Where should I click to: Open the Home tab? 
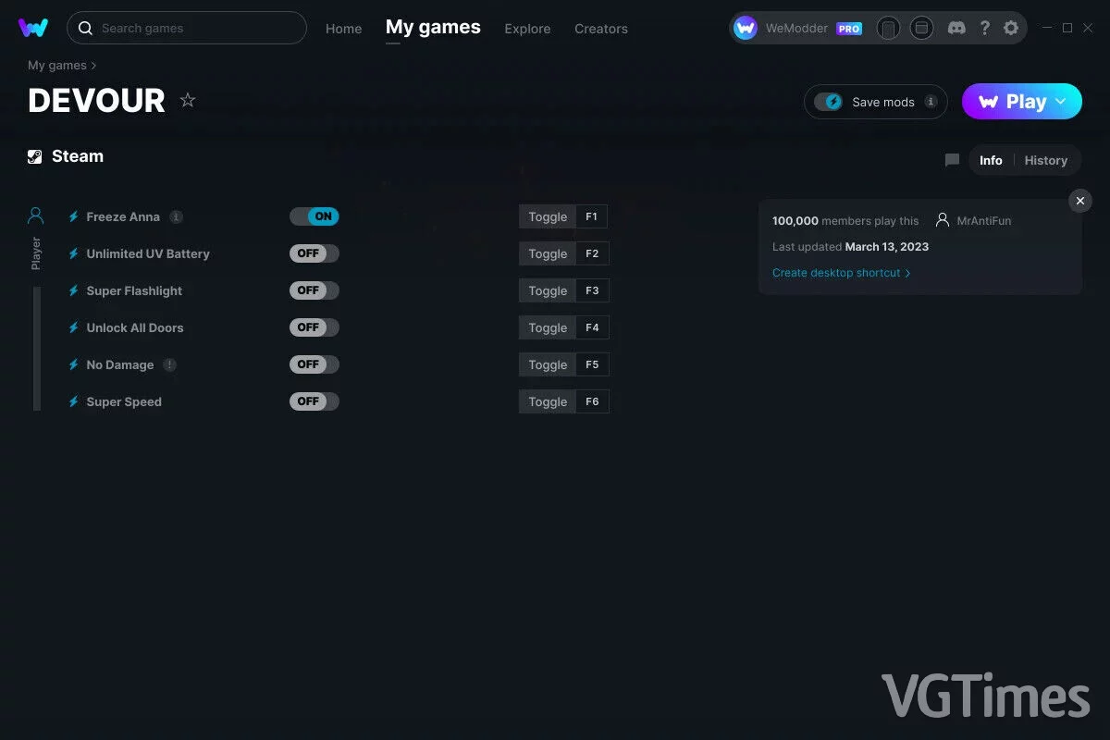tap(344, 29)
